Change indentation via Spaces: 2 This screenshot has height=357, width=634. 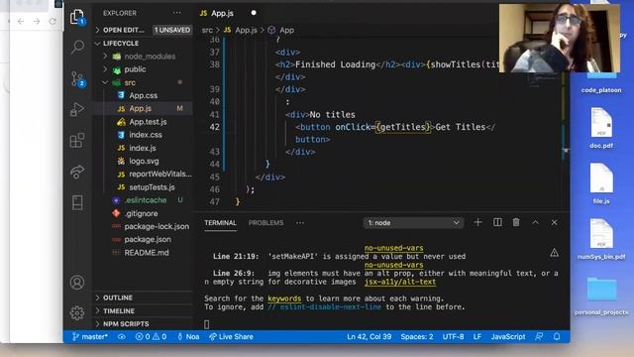[x=417, y=336]
